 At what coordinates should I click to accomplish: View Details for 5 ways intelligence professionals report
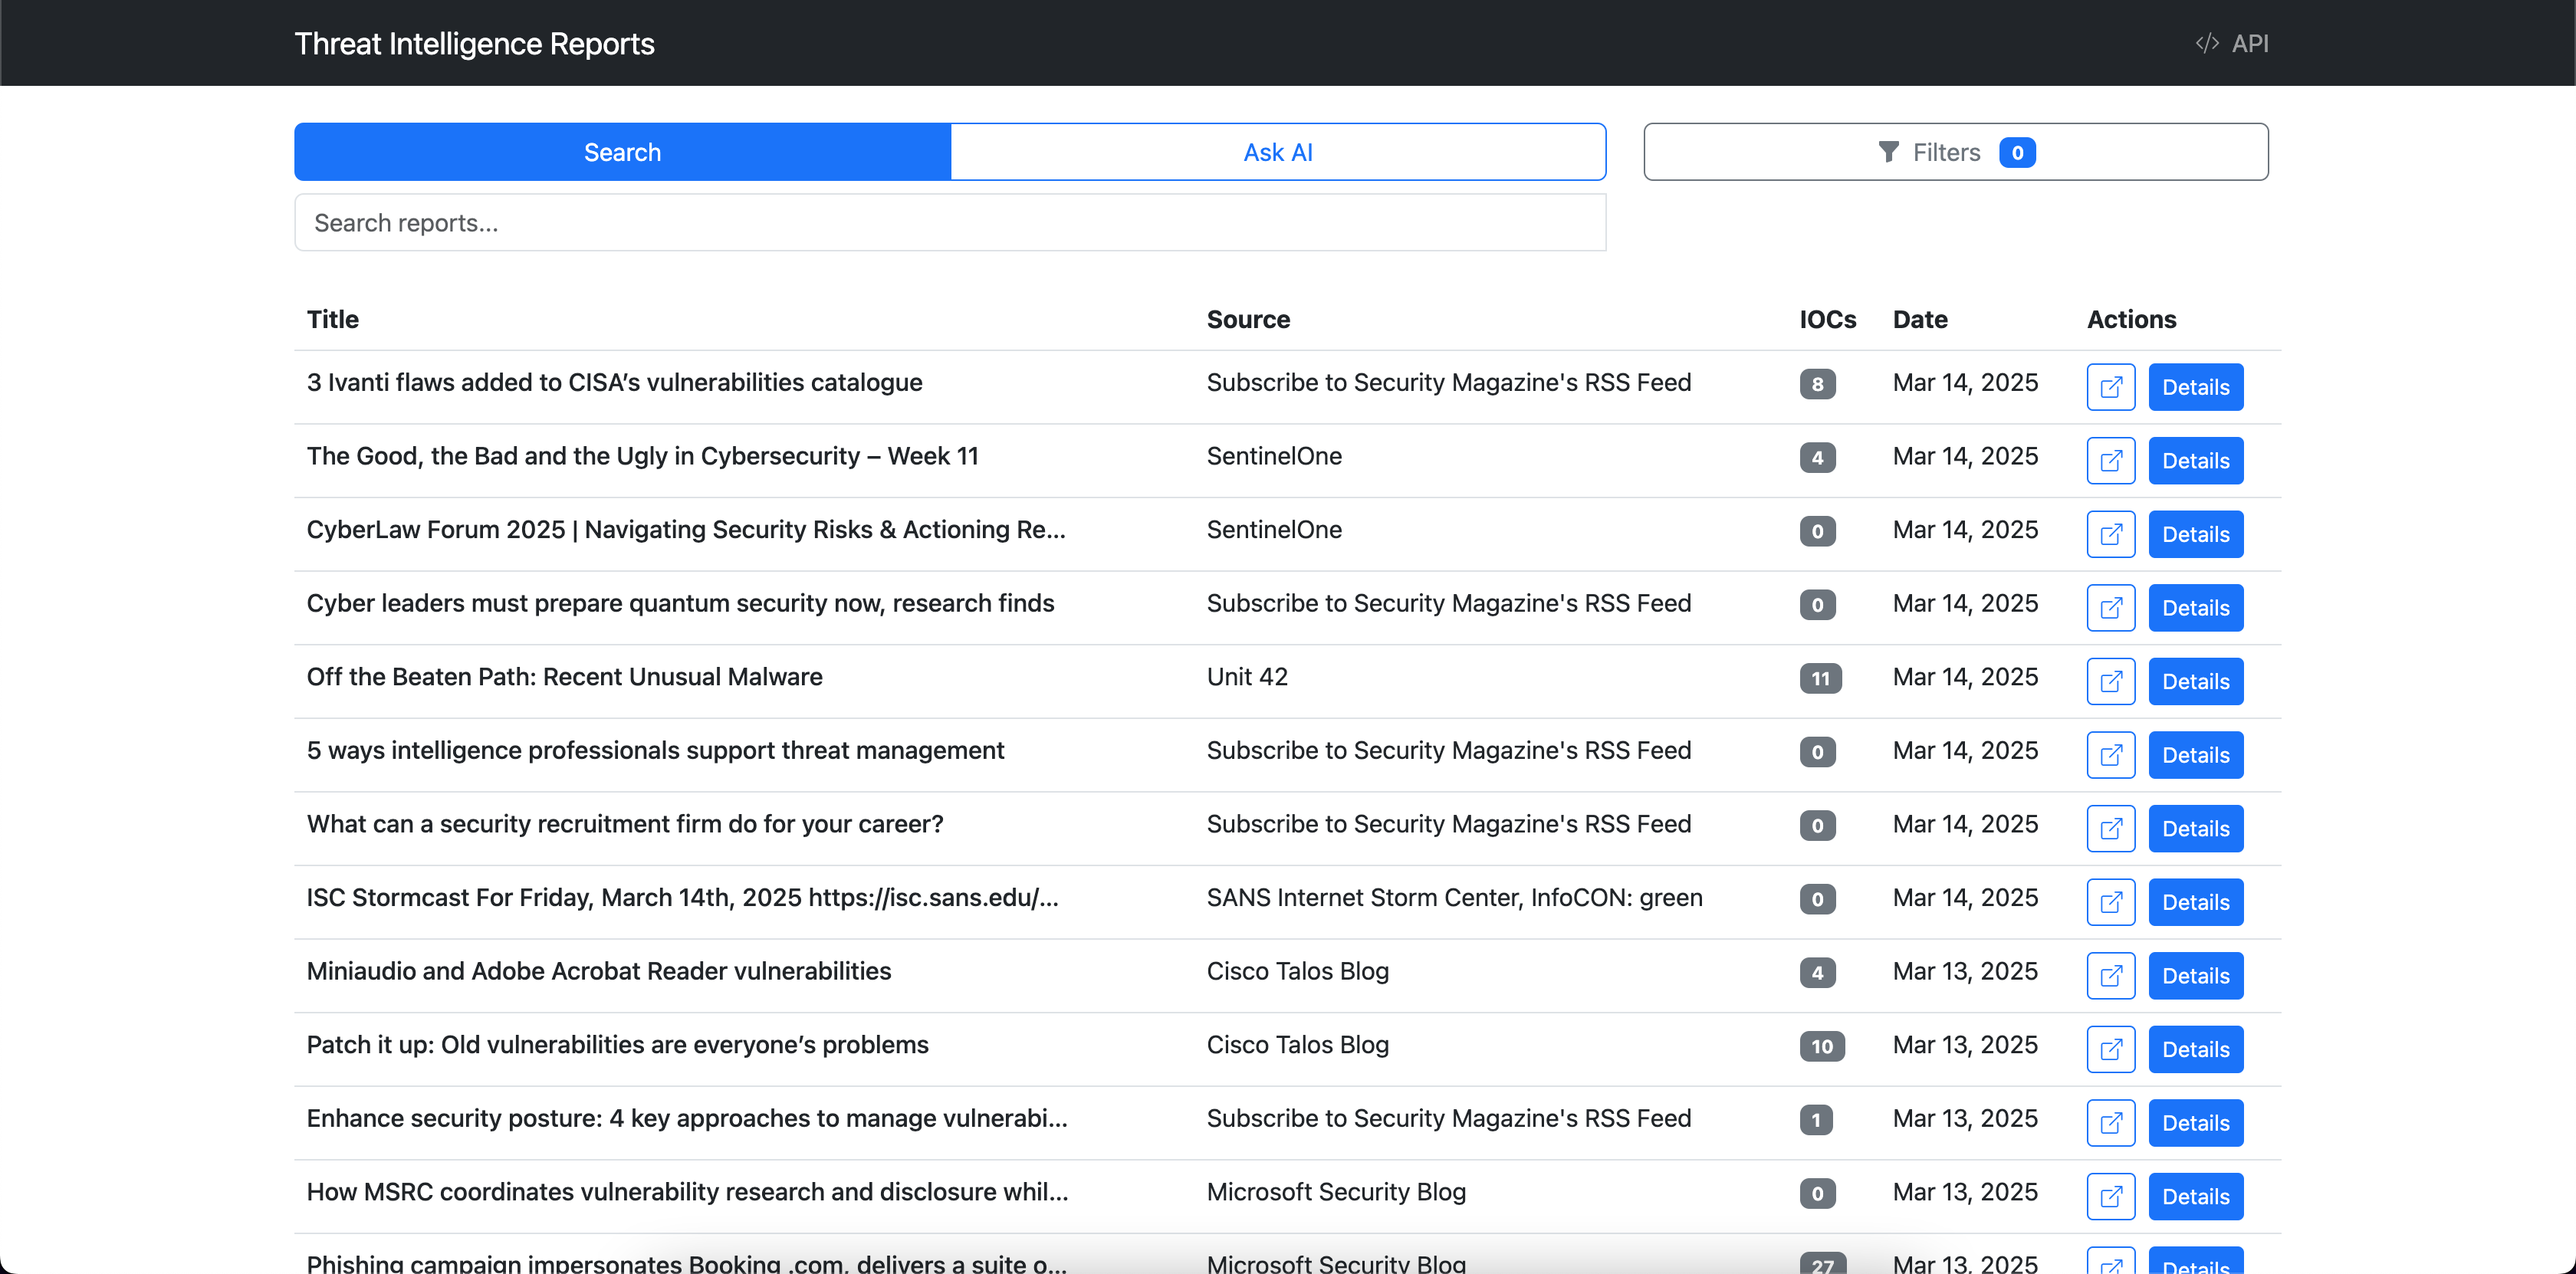tap(2195, 755)
